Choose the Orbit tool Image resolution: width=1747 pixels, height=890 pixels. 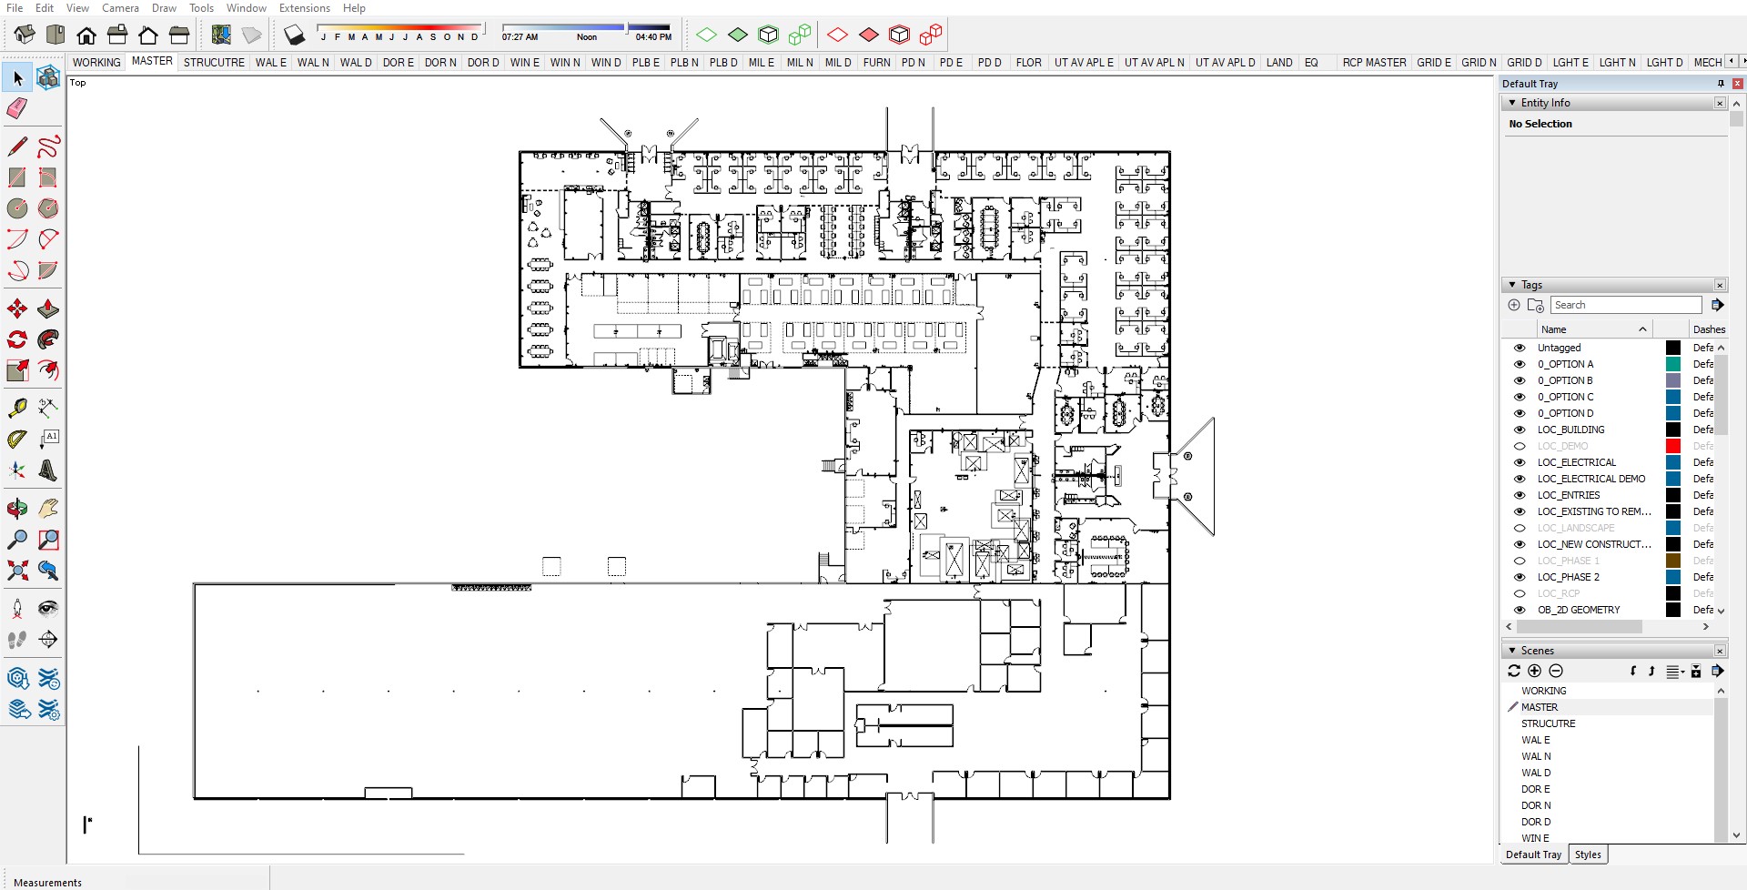pos(16,508)
